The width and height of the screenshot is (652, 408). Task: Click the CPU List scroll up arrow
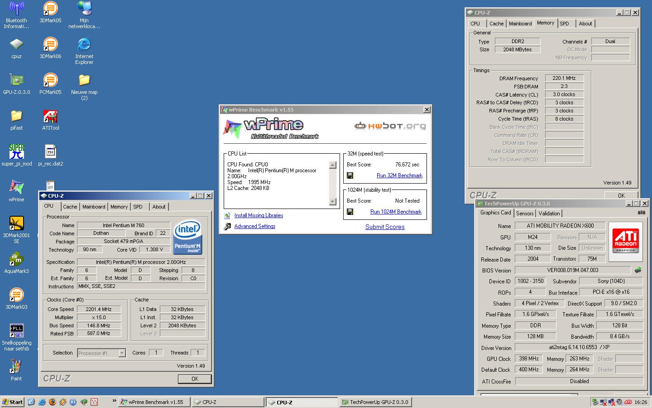click(x=333, y=165)
